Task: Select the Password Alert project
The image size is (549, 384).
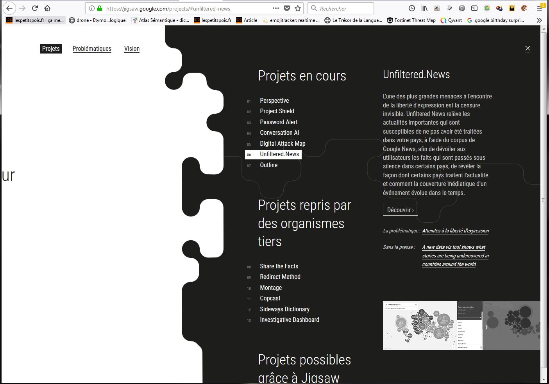Action: point(279,122)
